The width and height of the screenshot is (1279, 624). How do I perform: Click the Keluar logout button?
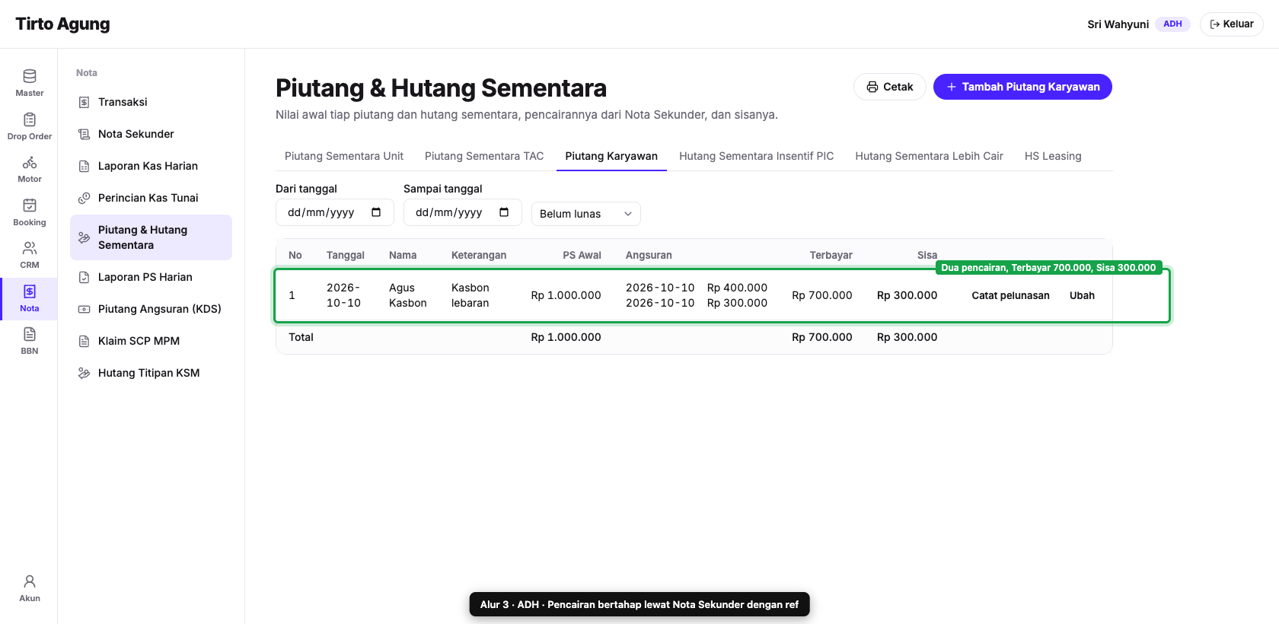[1231, 24]
